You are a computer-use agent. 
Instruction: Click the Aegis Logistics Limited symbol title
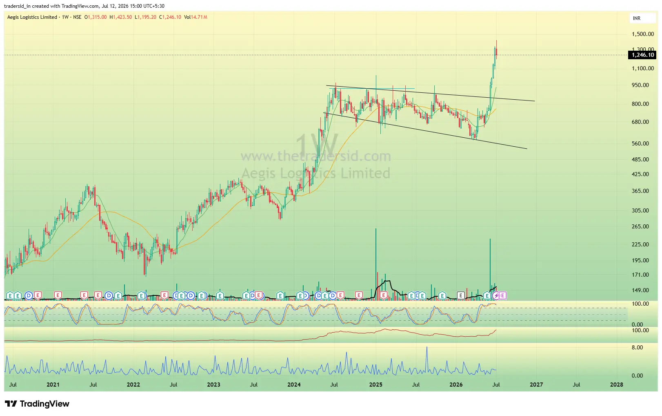tap(32, 17)
